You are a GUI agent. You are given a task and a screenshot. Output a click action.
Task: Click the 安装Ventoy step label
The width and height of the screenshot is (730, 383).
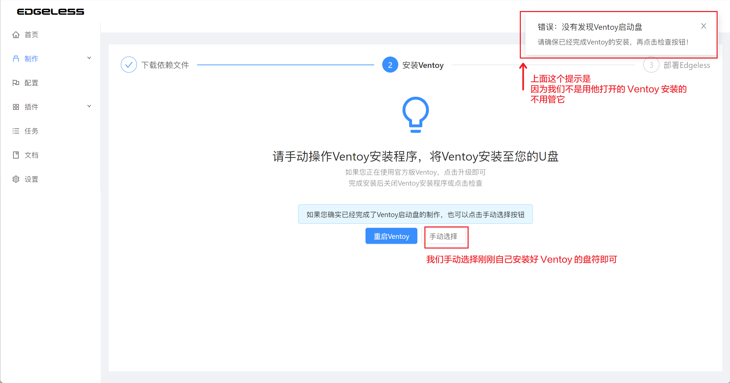pyautogui.click(x=423, y=65)
